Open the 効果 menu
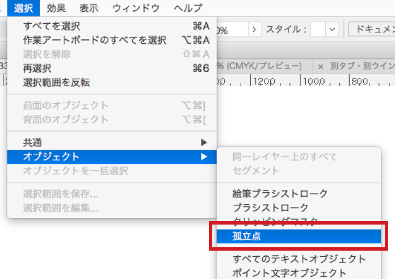395x279 pixels. click(56, 8)
